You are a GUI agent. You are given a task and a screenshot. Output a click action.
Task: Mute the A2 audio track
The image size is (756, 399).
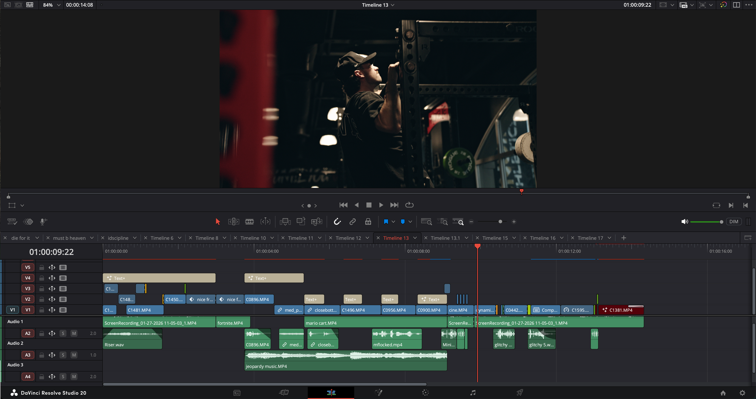74,333
